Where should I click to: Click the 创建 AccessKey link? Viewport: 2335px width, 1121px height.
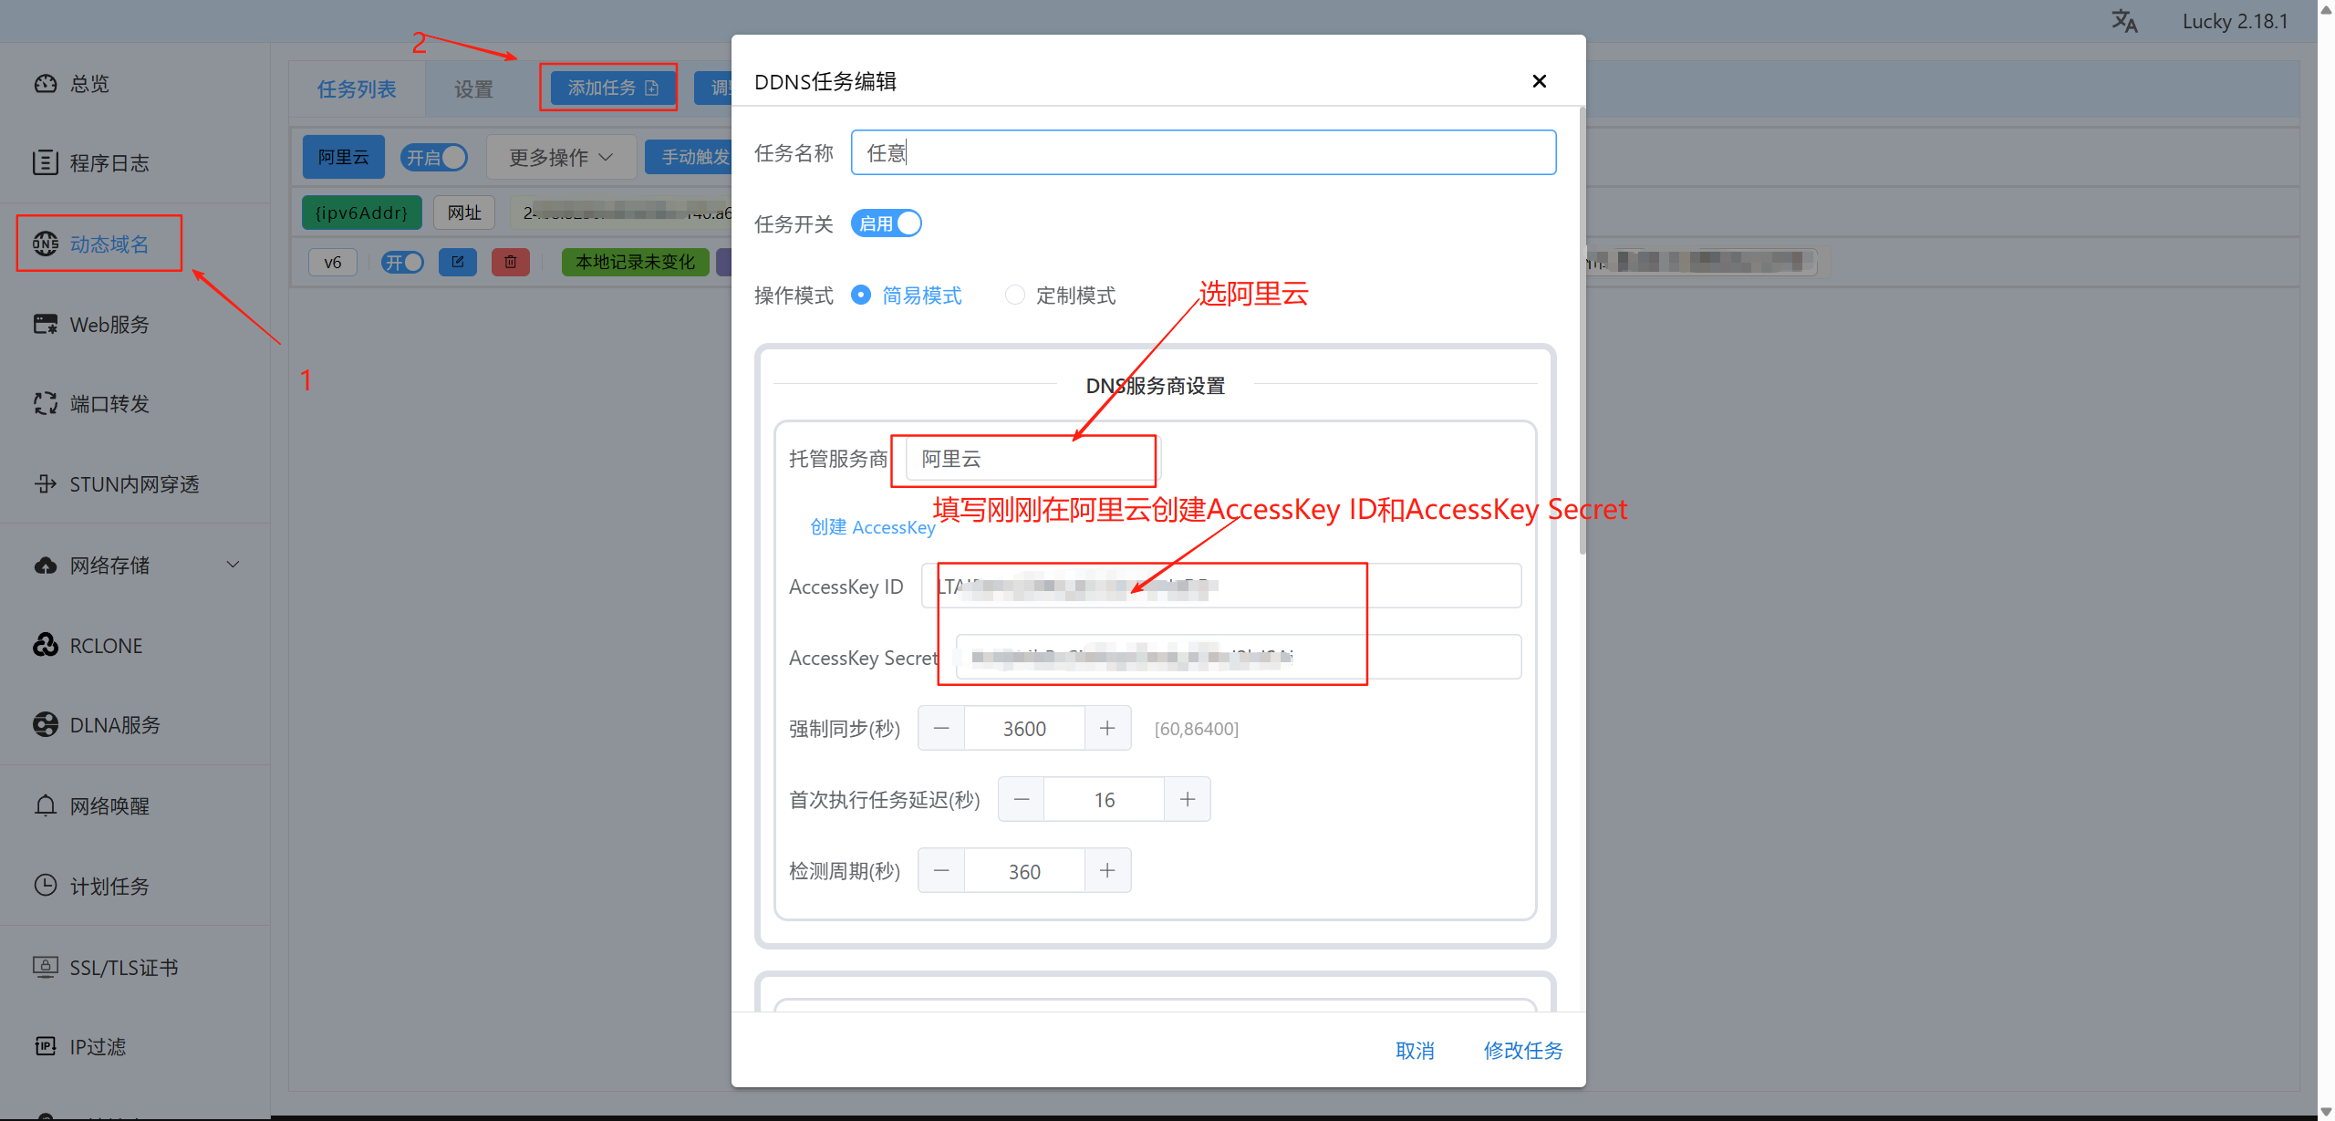(x=872, y=527)
